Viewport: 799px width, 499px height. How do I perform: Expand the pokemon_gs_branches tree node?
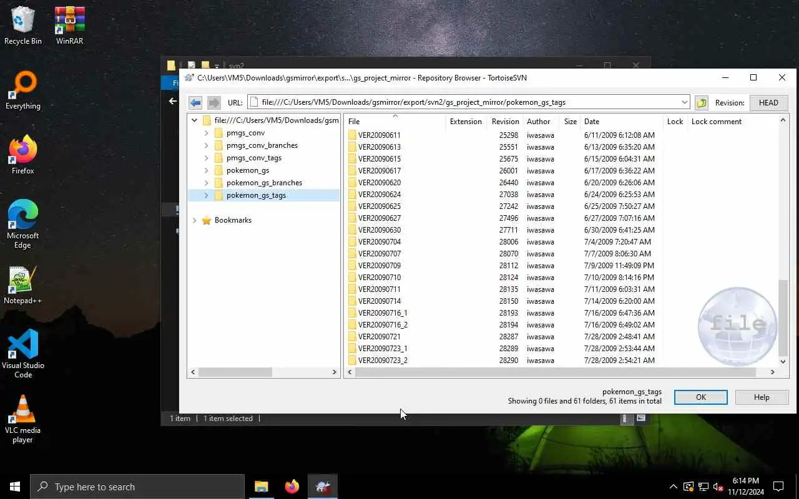(x=207, y=183)
